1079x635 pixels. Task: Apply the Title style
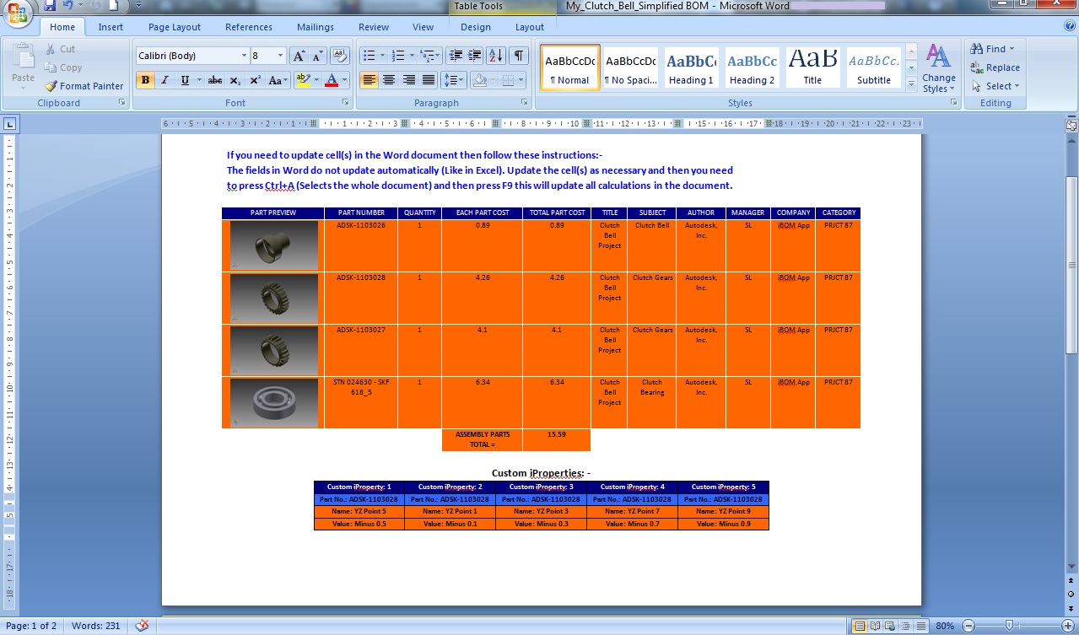tap(812, 67)
